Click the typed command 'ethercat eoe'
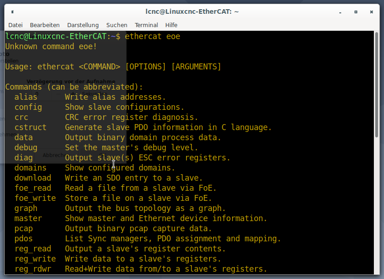The height and width of the screenshot is (279, 384). [152, 36]
